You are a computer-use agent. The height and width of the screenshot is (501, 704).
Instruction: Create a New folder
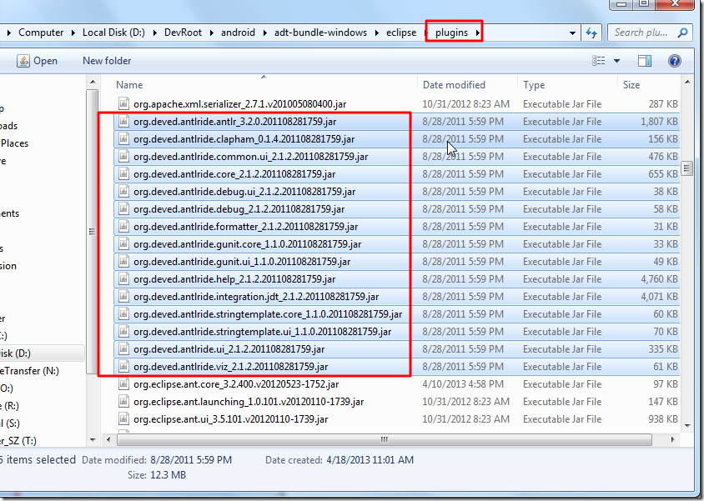click(107, 61)
